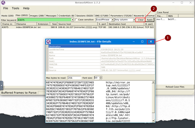
Task: Switch to the Credentials (8) tab
Action: point(66,16)
